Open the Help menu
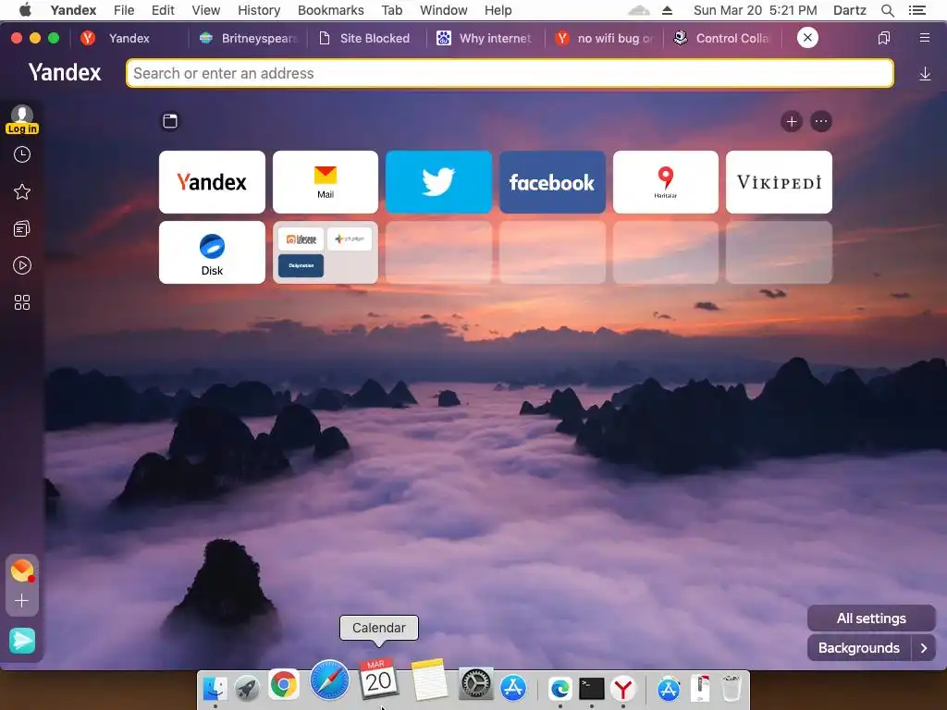Viewport: 947px width, 710px height. tap(498, 10)
